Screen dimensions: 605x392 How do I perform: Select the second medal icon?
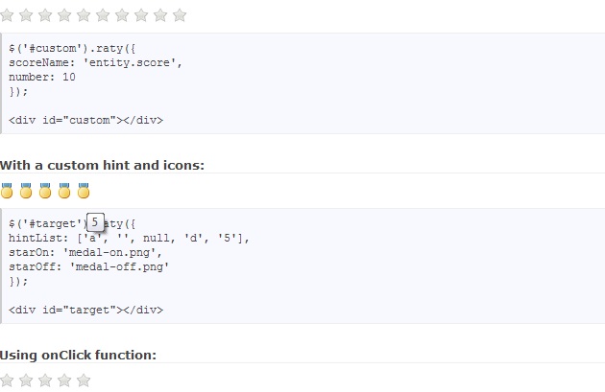[26, 191]
